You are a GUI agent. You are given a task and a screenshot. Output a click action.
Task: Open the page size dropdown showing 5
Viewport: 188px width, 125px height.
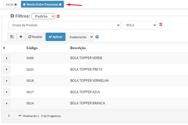click(x=13, y=116)
